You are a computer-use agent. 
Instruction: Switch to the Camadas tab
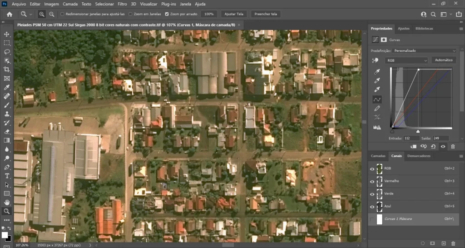click(378, 156)
